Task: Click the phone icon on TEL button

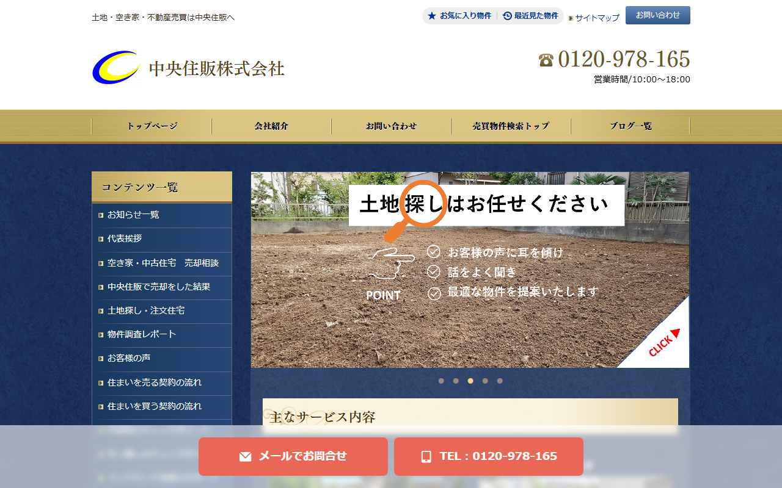Action: (426, 456)
